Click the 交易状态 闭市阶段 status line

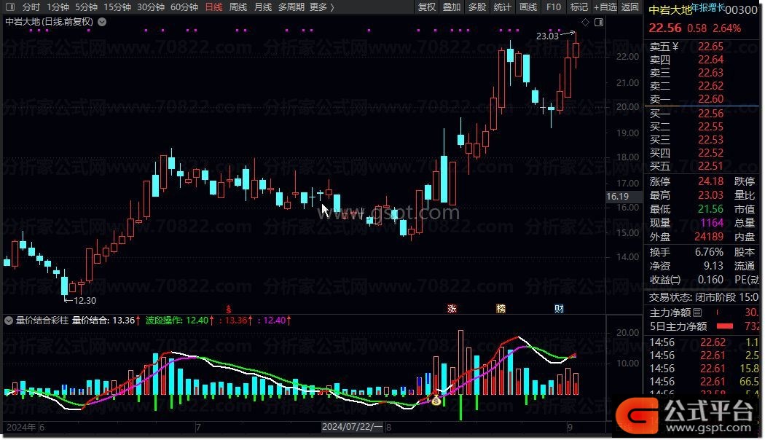(704, 297)
